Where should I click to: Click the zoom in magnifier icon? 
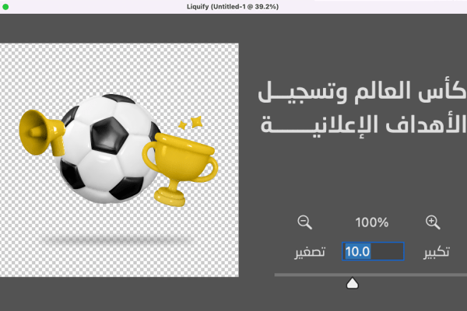(433, 222)
